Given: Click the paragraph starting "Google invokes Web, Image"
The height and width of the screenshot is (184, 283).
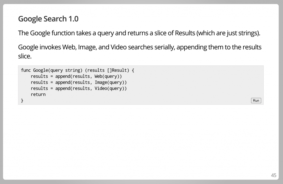Looking at the screenshot, I should pos(140,52).
